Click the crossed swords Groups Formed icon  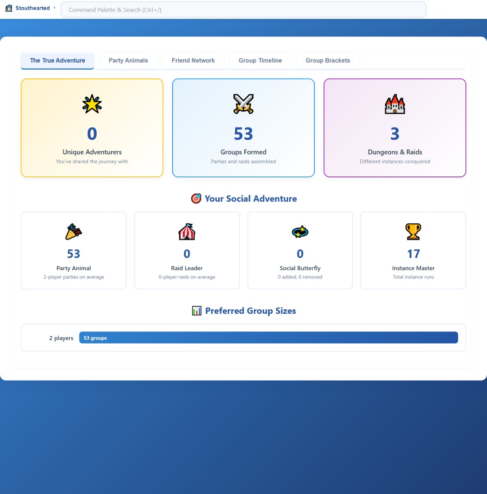243,104
